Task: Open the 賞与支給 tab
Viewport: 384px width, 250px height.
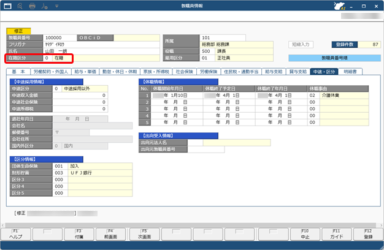Action: coord(298,72)
